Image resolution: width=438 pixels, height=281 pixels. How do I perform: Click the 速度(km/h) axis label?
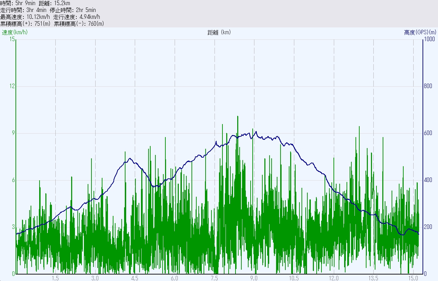(15, 33)
